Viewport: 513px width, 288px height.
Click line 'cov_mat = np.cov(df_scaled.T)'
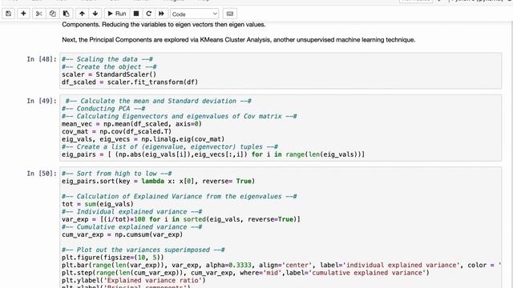point(116,131)
